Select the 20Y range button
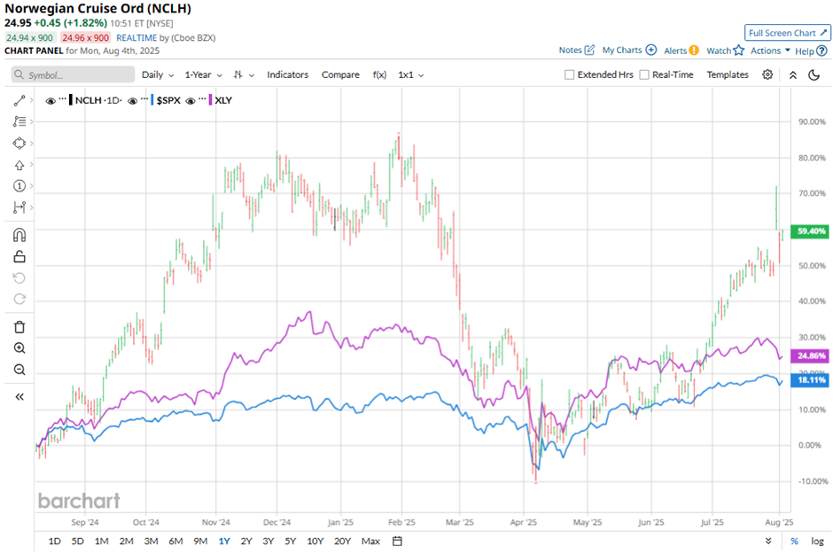This screenshot has height=554, width=833. [342, 542]
